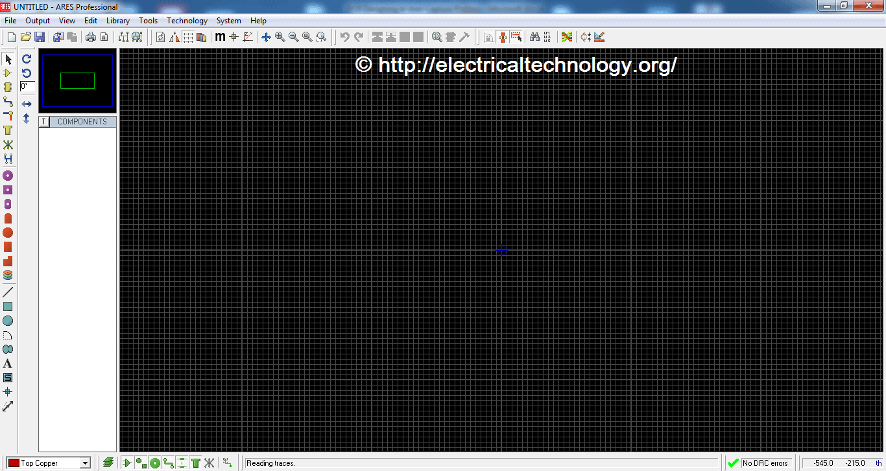
Task: Click the rotation angle input field
Action: (x=27, y=86)
